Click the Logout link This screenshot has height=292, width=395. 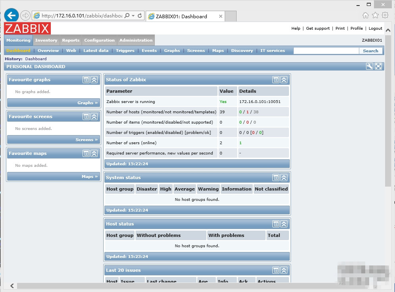[x=375, y=29]
